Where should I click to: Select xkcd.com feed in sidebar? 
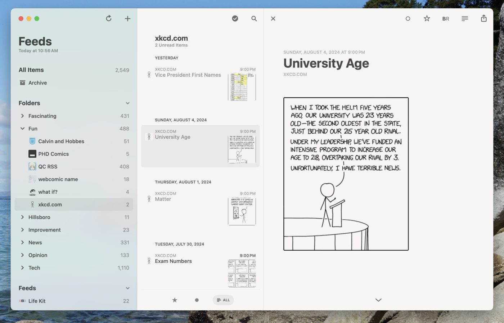[74, 205]
